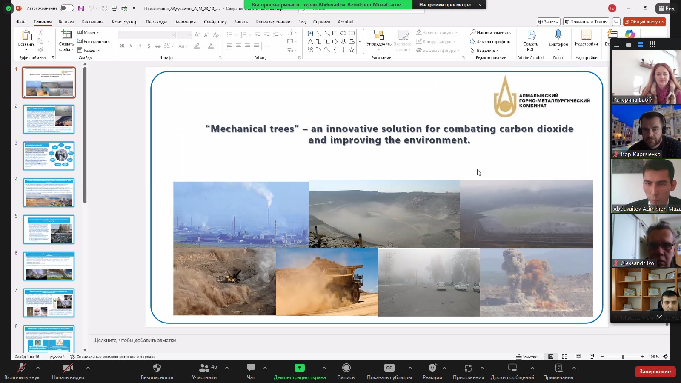Turn on video with Start Video button
681x383 pixels.
[68, 368]
